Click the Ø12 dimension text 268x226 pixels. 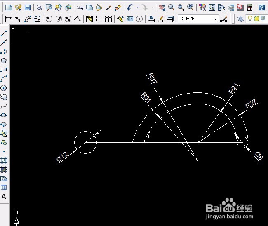(62, 157)
